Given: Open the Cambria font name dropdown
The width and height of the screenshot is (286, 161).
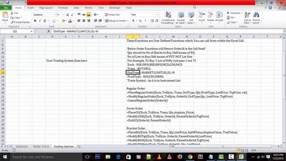Looking at the screenshot, I should 55,15.
